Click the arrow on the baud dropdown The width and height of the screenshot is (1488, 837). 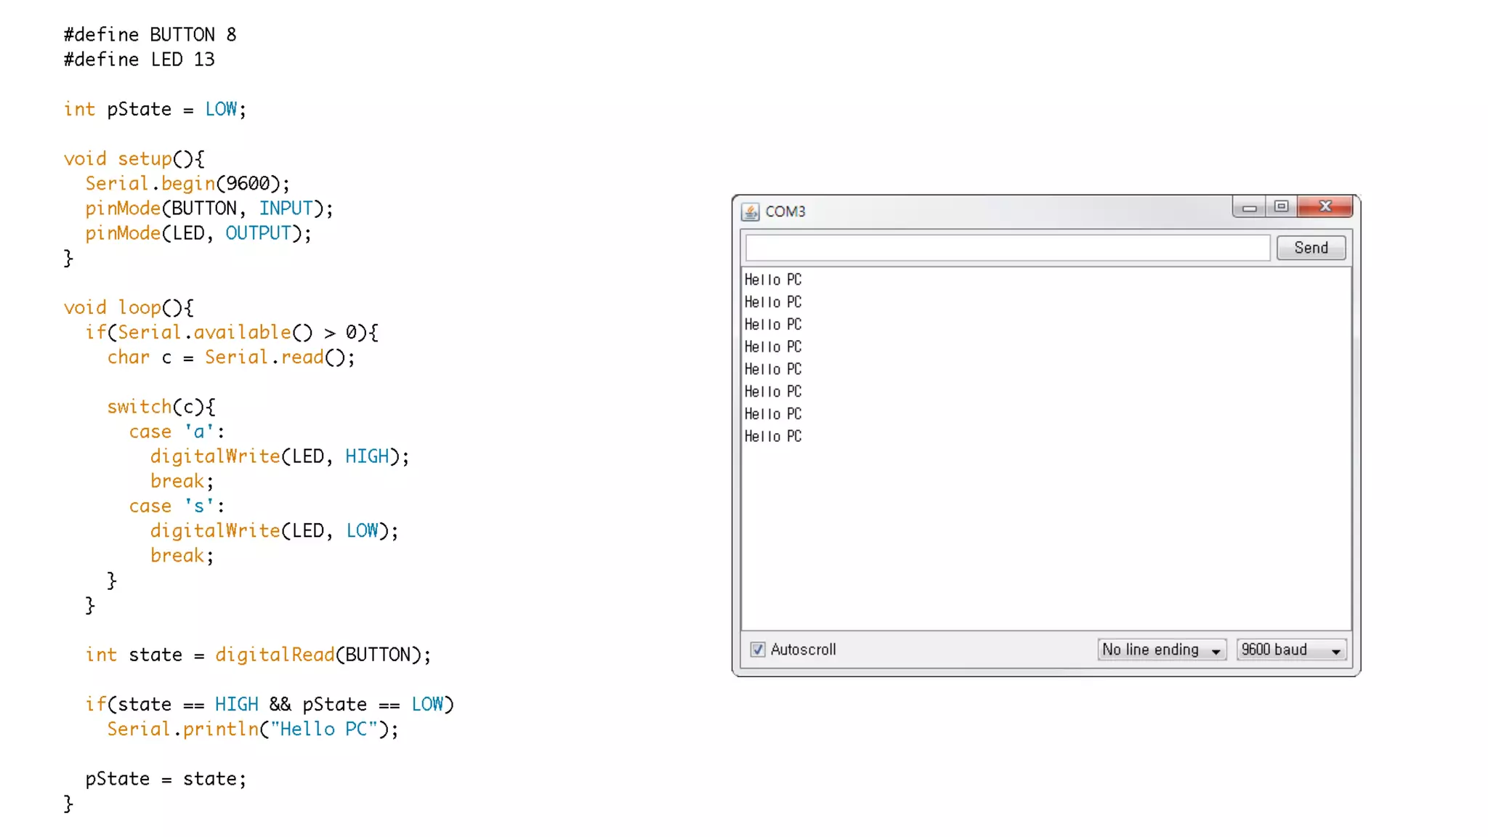pos(1335,651)
